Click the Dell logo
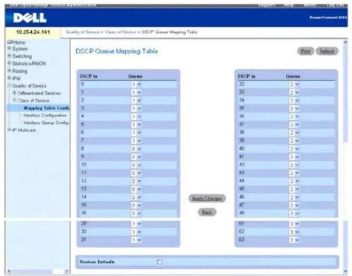Image resolution: width=352 pixels, height=276 pixels. tap(30, 18)
